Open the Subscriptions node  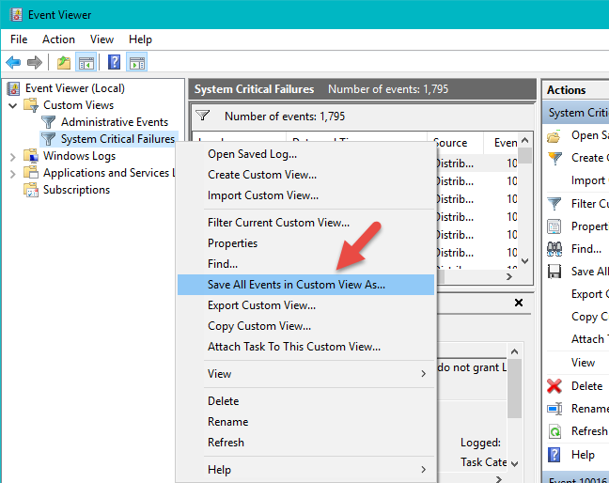(76, 190)
